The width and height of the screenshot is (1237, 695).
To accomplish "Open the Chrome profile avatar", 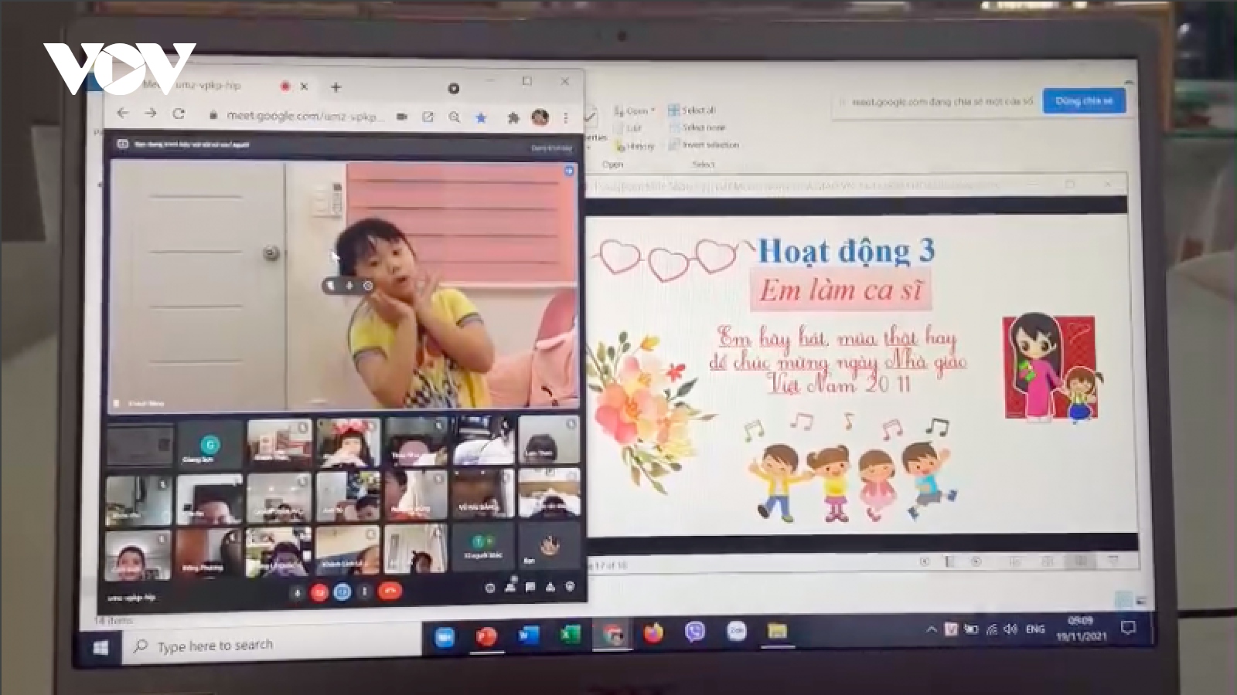I will 540,117.
